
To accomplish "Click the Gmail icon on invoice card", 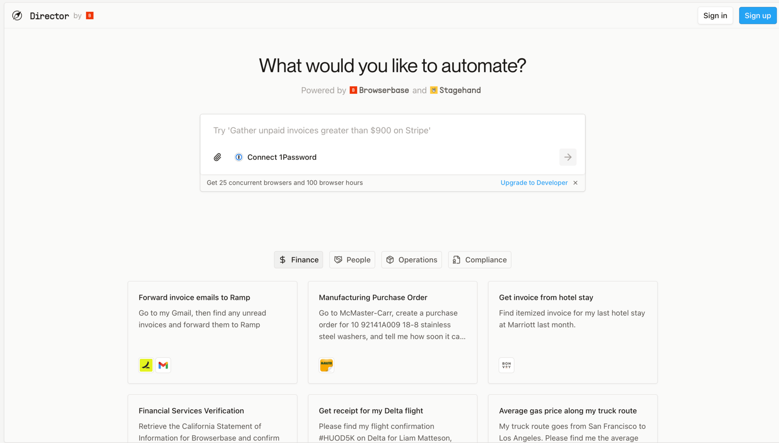I will point(163,365).
